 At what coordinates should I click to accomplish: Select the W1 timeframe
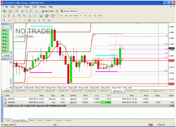pos(95,16)
